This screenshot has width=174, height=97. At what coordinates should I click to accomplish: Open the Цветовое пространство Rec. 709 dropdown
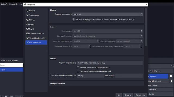point(85,41)
